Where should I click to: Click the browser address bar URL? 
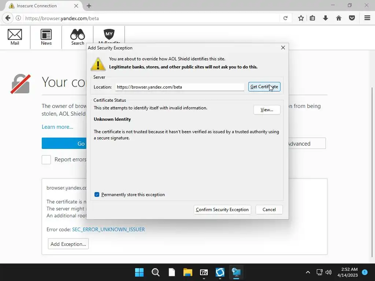tap(151, 18)
